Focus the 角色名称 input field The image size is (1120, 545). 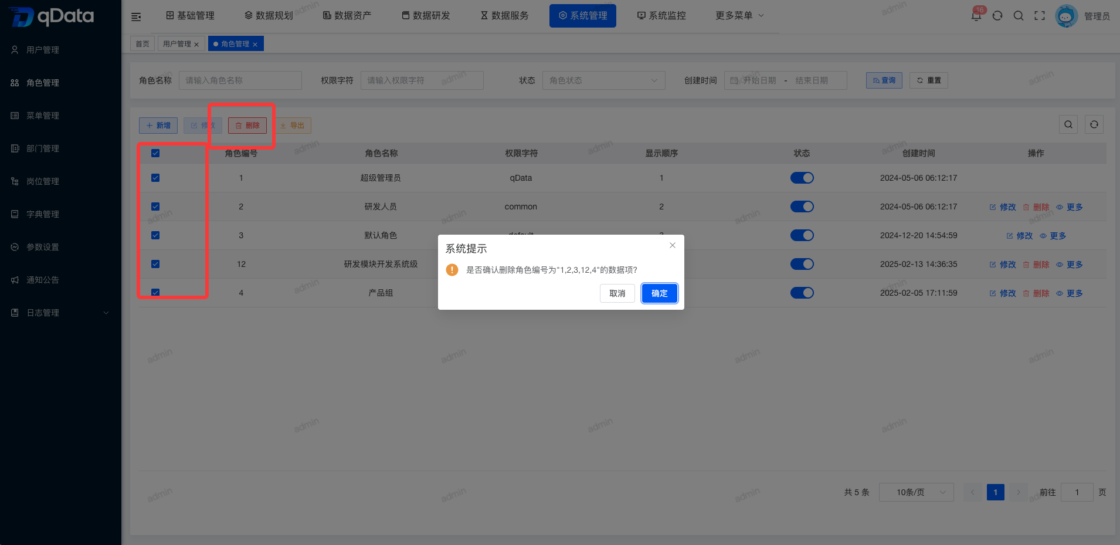240,80
